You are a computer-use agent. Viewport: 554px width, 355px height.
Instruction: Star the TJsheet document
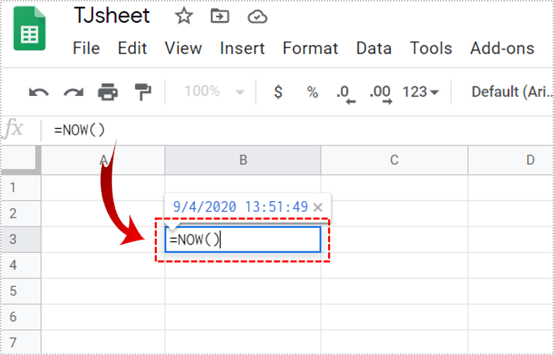click(x=184, y=17)
